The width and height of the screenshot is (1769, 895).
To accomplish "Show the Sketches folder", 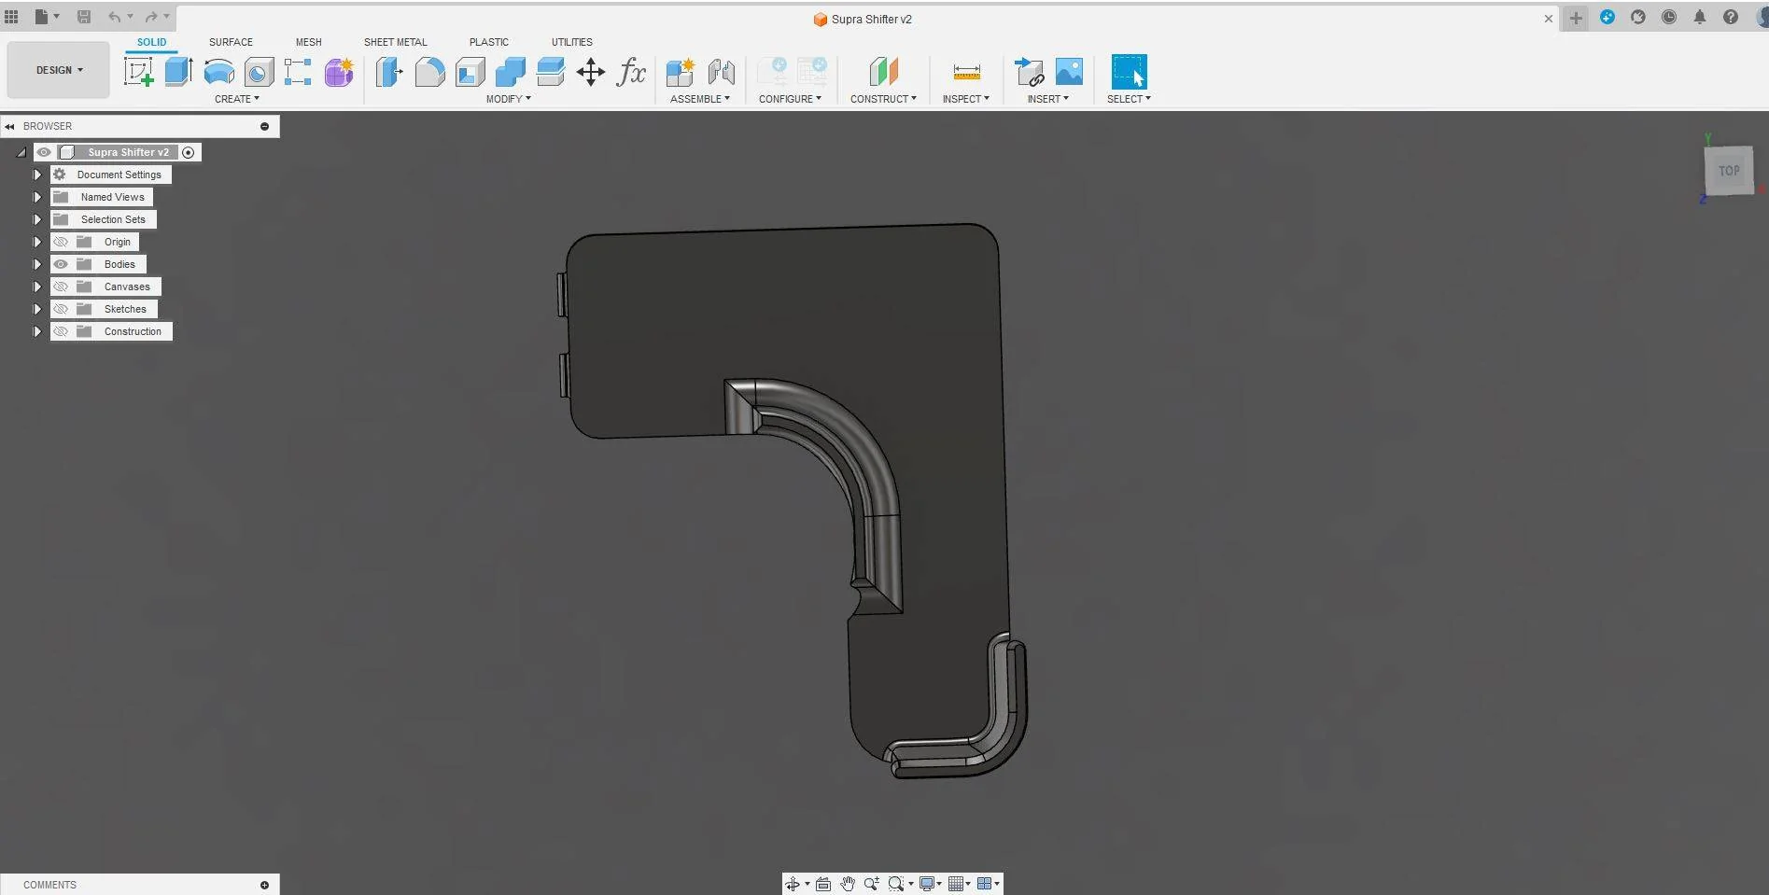I will 61,309.
